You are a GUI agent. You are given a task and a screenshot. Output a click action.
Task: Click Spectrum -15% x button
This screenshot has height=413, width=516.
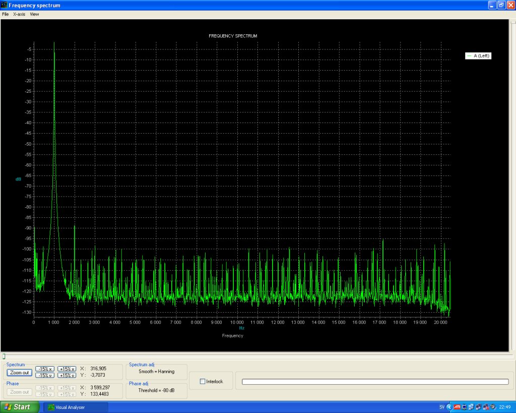[x=45, y=369]
